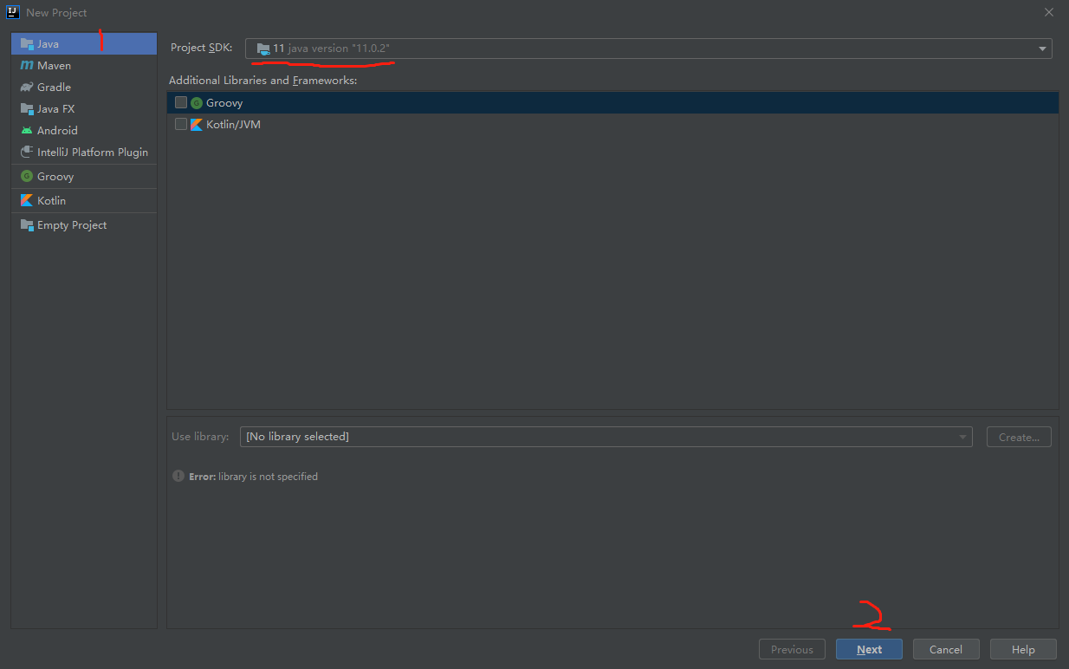This screenshot has width=1069, height=669.
Task: Select Empty Project type
Action: pyautogui.click(x=84, y=224)
